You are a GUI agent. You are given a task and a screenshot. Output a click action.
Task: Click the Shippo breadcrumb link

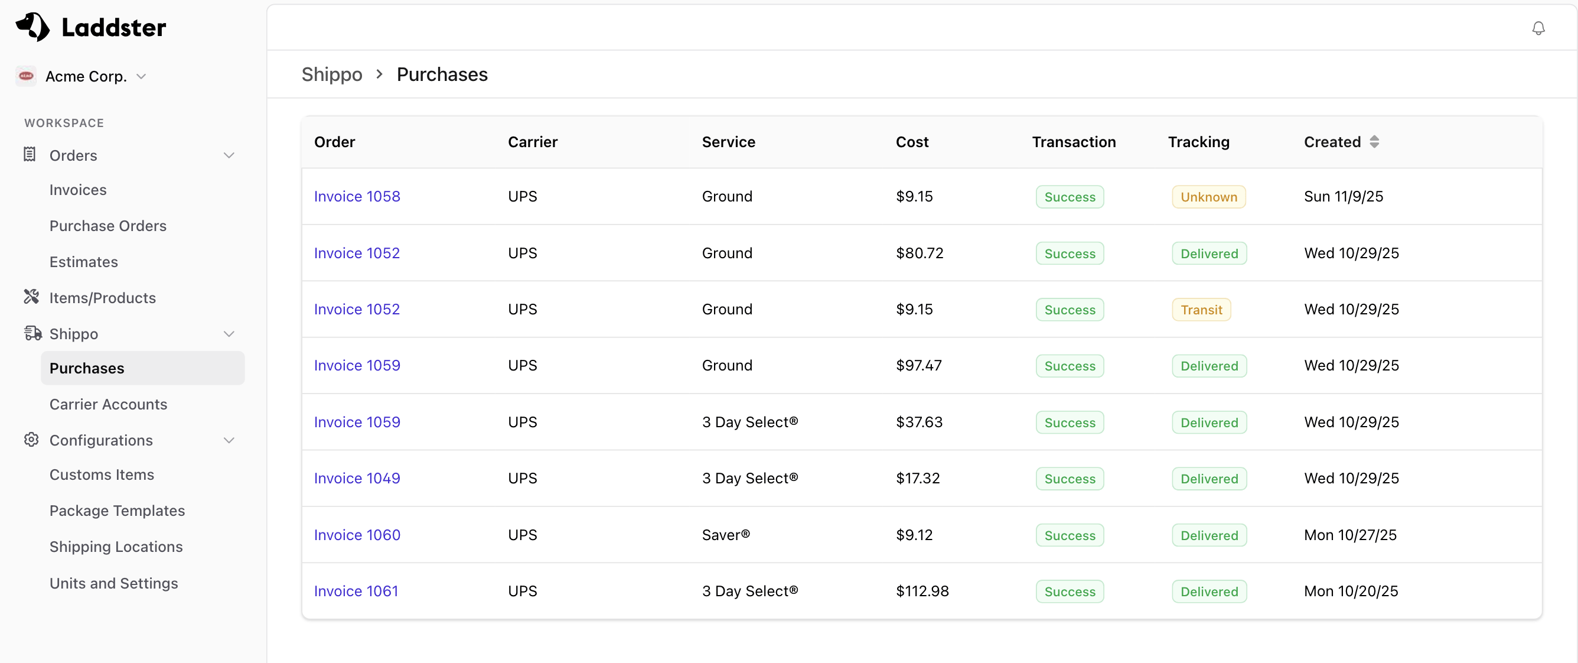(331, 74)
